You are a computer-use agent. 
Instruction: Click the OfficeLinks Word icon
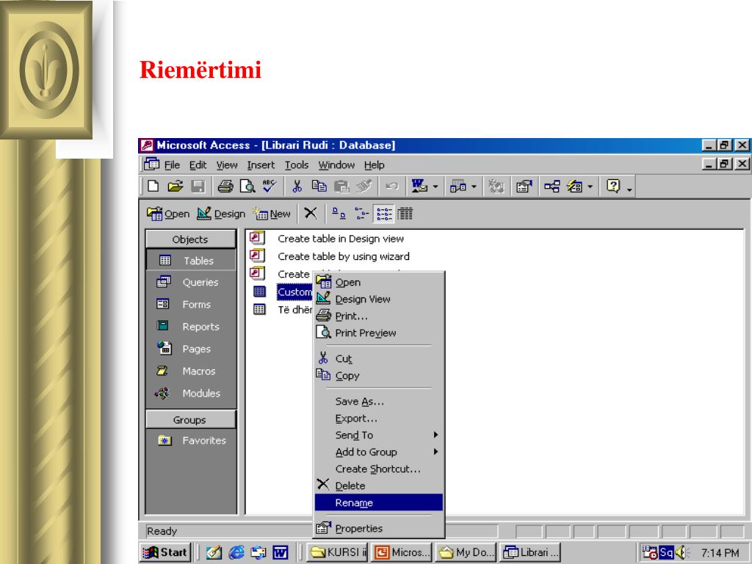click(x=419, y=186)
